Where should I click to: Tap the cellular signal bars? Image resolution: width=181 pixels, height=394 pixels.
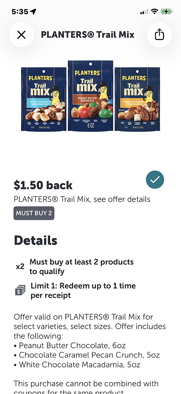[144, 12]
